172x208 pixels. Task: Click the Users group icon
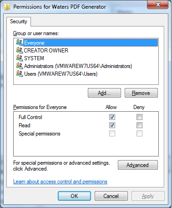(20, 73)
